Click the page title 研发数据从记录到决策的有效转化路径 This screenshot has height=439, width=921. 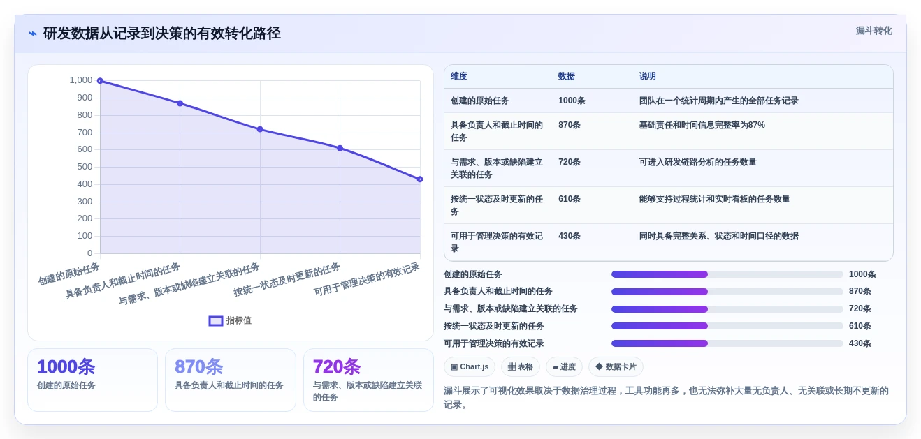pos(162,33)
